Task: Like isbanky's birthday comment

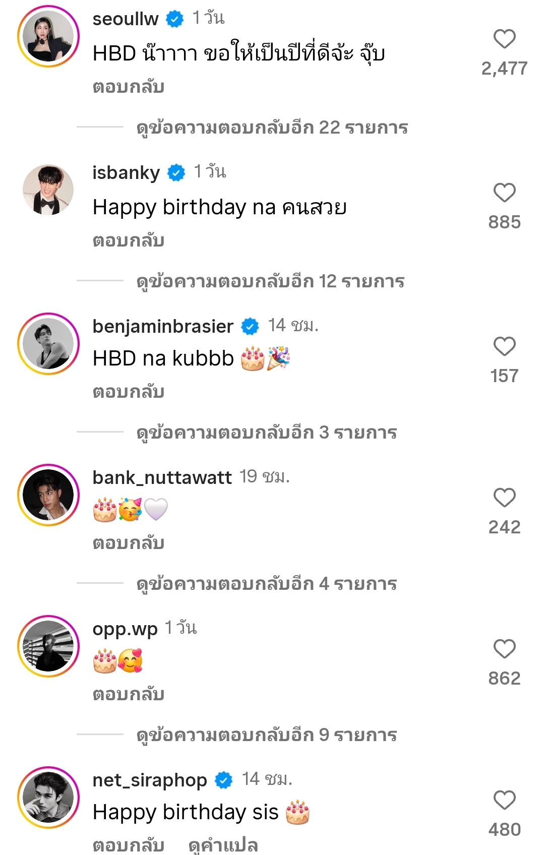Action: (504, 193)
